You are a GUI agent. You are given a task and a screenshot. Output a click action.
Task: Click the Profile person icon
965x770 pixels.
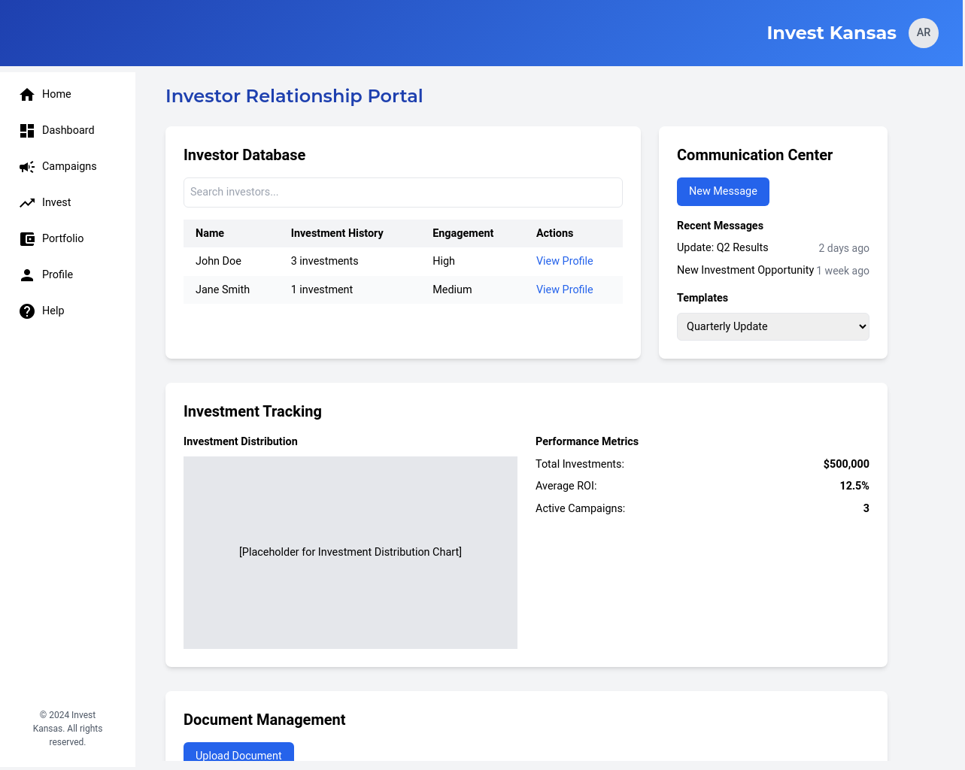(x=27, y=274)
